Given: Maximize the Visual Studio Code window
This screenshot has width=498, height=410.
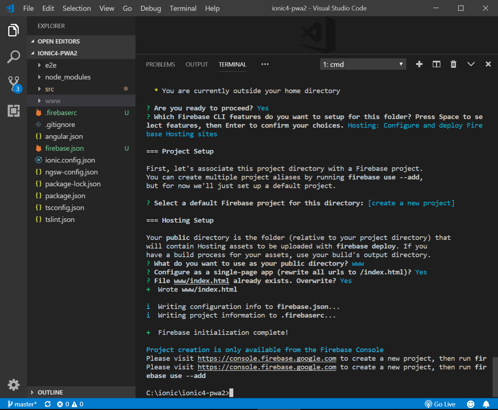Looking at the screenshot, I should pos(461,8).
